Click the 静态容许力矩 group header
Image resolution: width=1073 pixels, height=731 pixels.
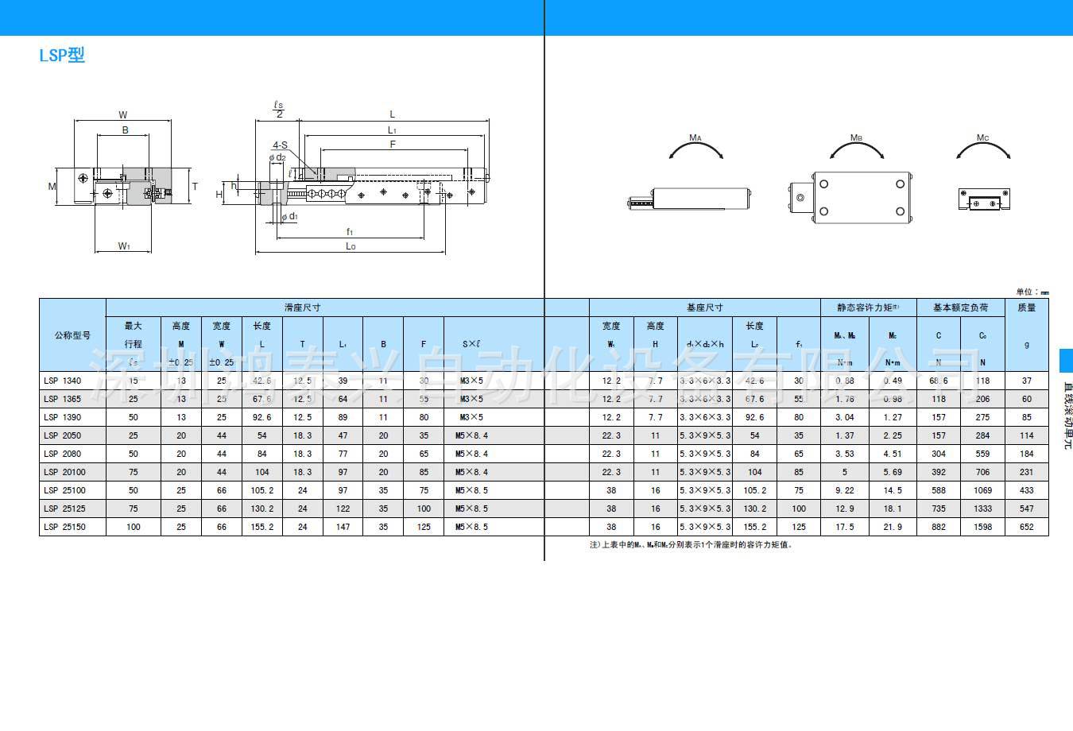pyautogui.click(x=868, y=307)
